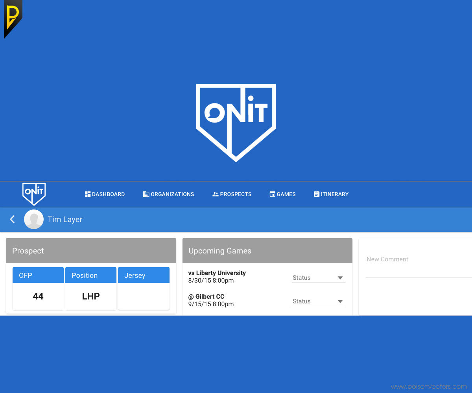Open the ITINERARY menu item
Image resolution: width=472 pixels, height=393 pixels.
331,194
